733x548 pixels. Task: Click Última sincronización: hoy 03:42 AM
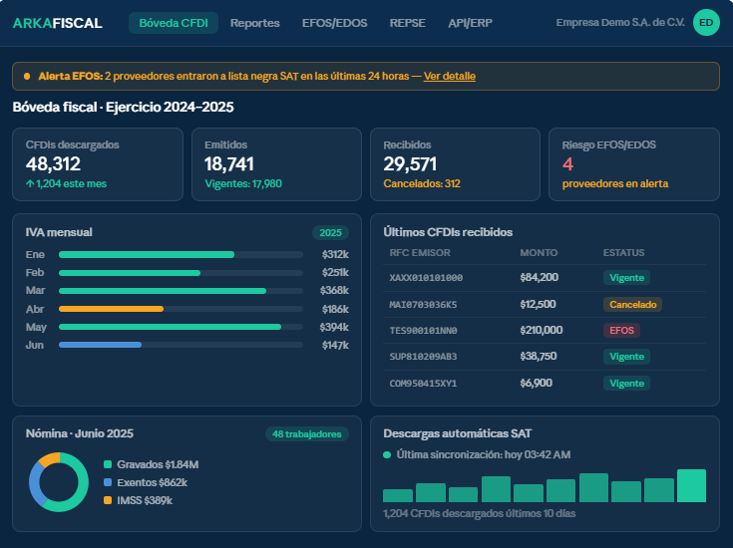[484, 454]
